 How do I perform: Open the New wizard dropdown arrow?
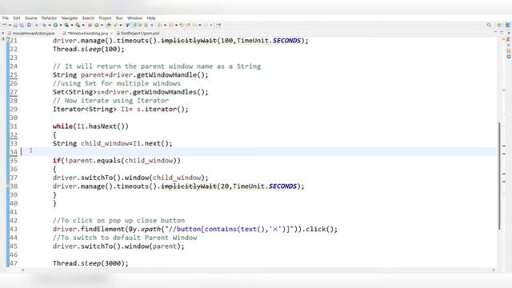(10, 25)
